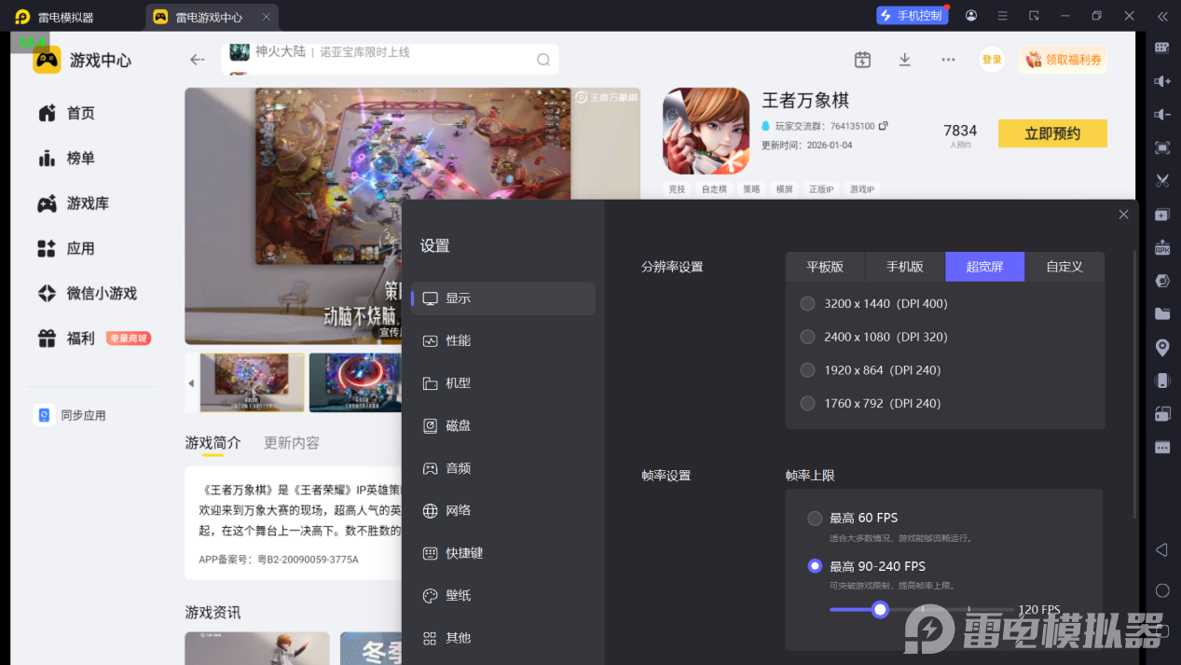The image size is (1181, 665).
Task: Open the shared folder icon on sidebar
Action: (x=1161, y=312)
